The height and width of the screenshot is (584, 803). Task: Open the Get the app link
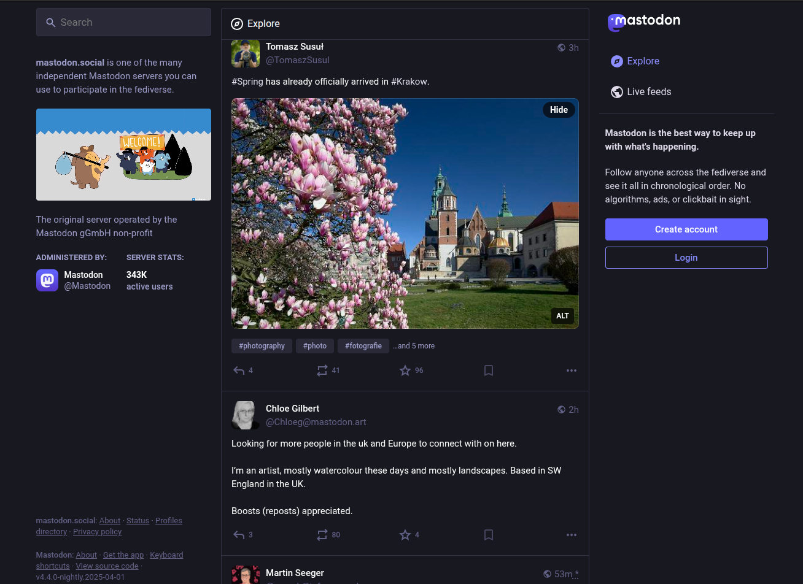pyautogui.click(x=123, y=555)
